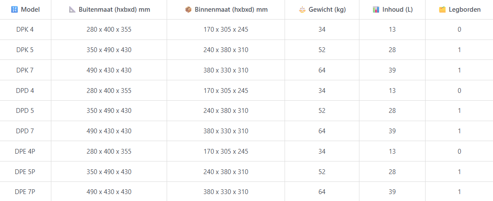Screen dimensions: 493x201
Task: Select the DPD 5 model cell
Action: coord(25,111)
